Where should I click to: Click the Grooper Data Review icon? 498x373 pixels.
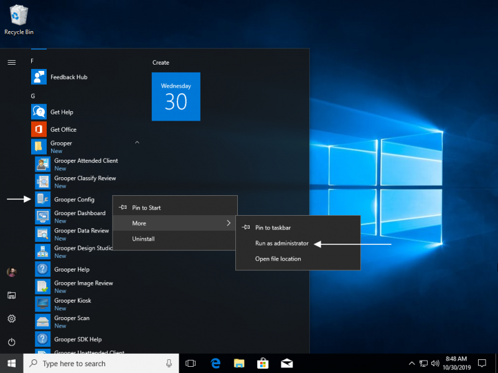pyautogui.click(x=43, y=234)
